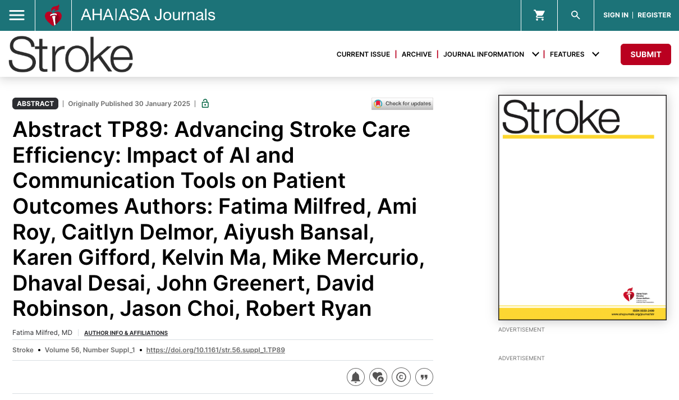Open the search magnifier

tap(575, 15)
